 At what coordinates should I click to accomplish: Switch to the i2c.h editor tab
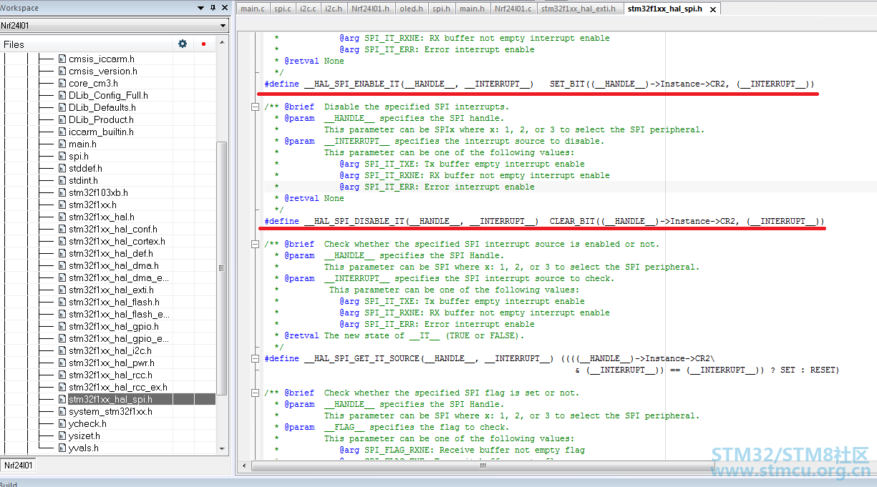(333, 9)
